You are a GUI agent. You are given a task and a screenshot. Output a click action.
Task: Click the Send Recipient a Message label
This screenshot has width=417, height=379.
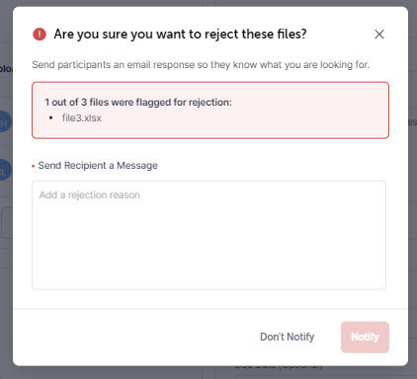click(98, 165)
